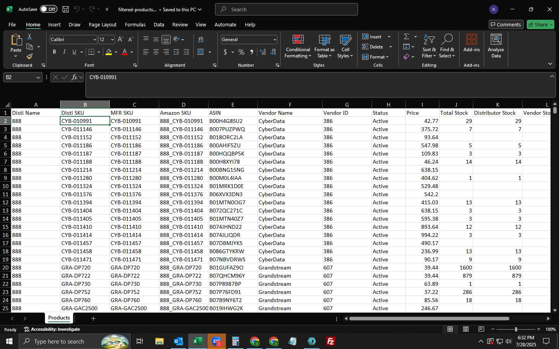Click Decrease Decimal icon
The width and height of the screenshot is (559, 349).
[x=273, y=52]
